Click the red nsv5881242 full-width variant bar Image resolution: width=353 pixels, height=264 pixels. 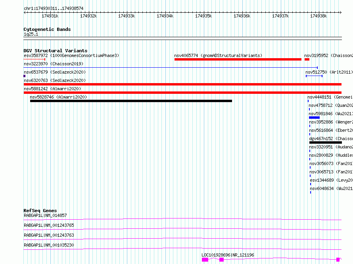[182, 93]
